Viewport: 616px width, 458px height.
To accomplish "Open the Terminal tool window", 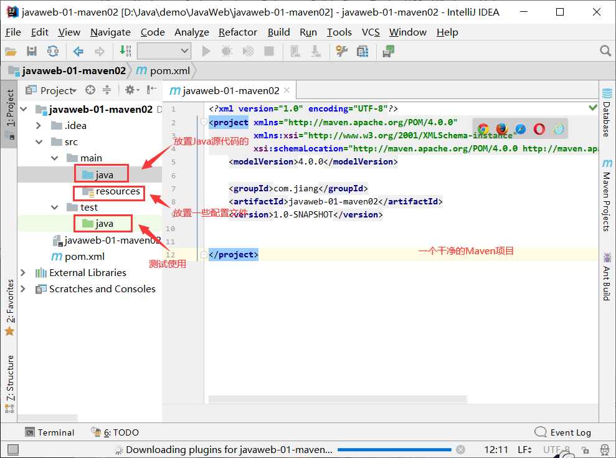I will 49,432.
